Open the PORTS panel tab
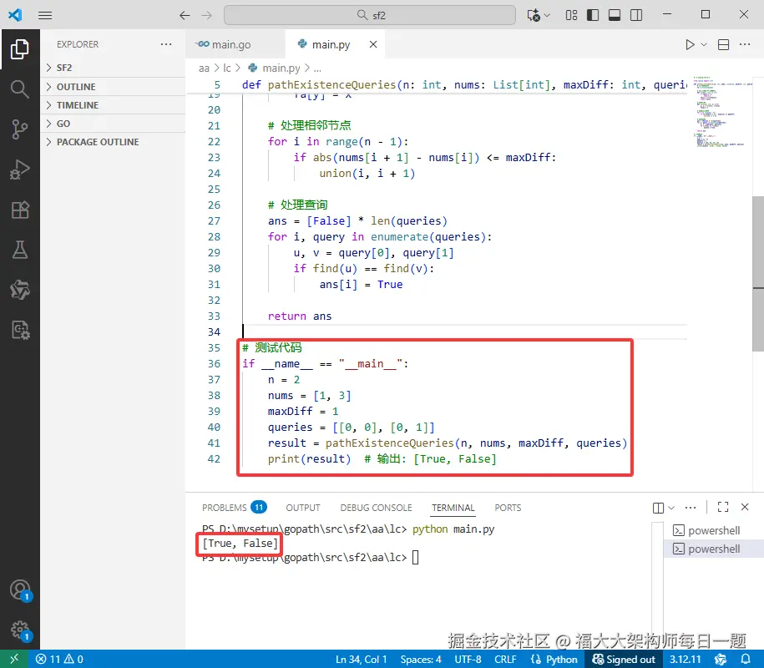The height and width of the screenshot is (668, 764). click(x=507, y=508)
